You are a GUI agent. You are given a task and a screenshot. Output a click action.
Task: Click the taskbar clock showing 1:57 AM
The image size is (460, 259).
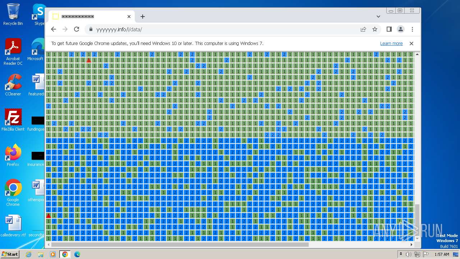point(442,254)
